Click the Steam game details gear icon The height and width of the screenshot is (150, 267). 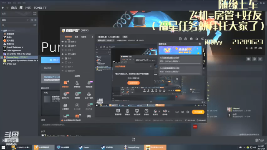click(x=249, y=59)
